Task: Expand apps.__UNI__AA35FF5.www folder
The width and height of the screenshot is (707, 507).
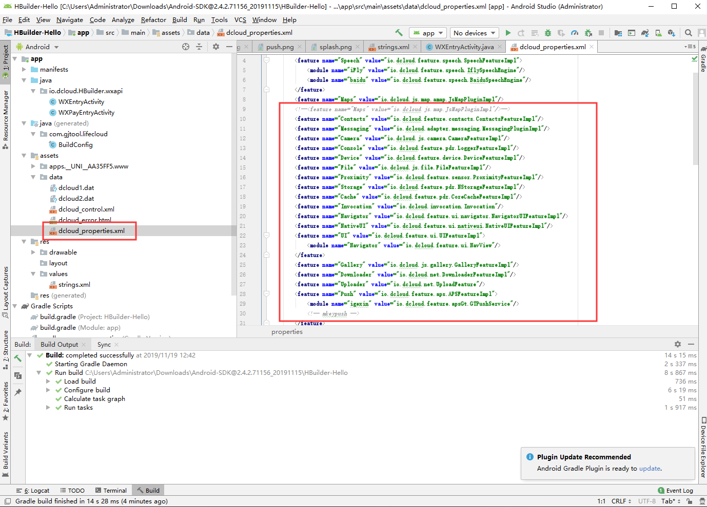Action: coord(33,166)
